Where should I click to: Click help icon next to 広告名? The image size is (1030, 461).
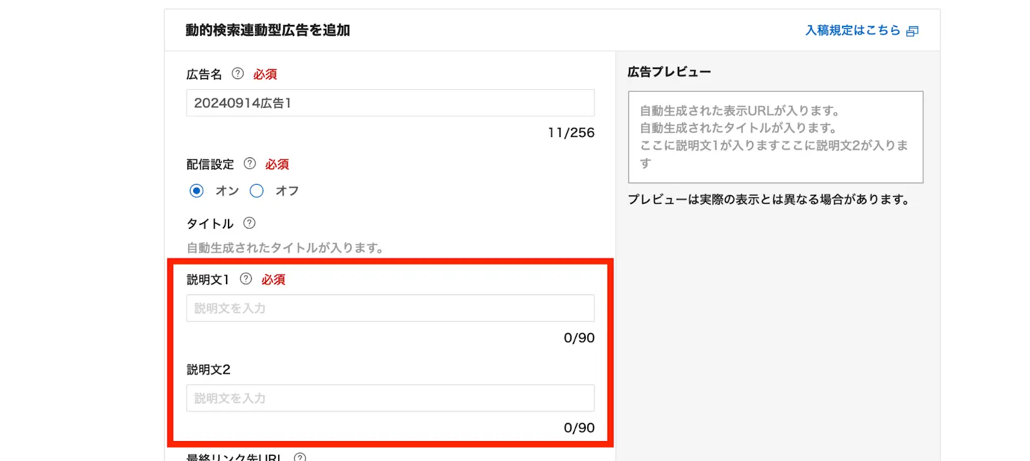(x=238, y=73)
